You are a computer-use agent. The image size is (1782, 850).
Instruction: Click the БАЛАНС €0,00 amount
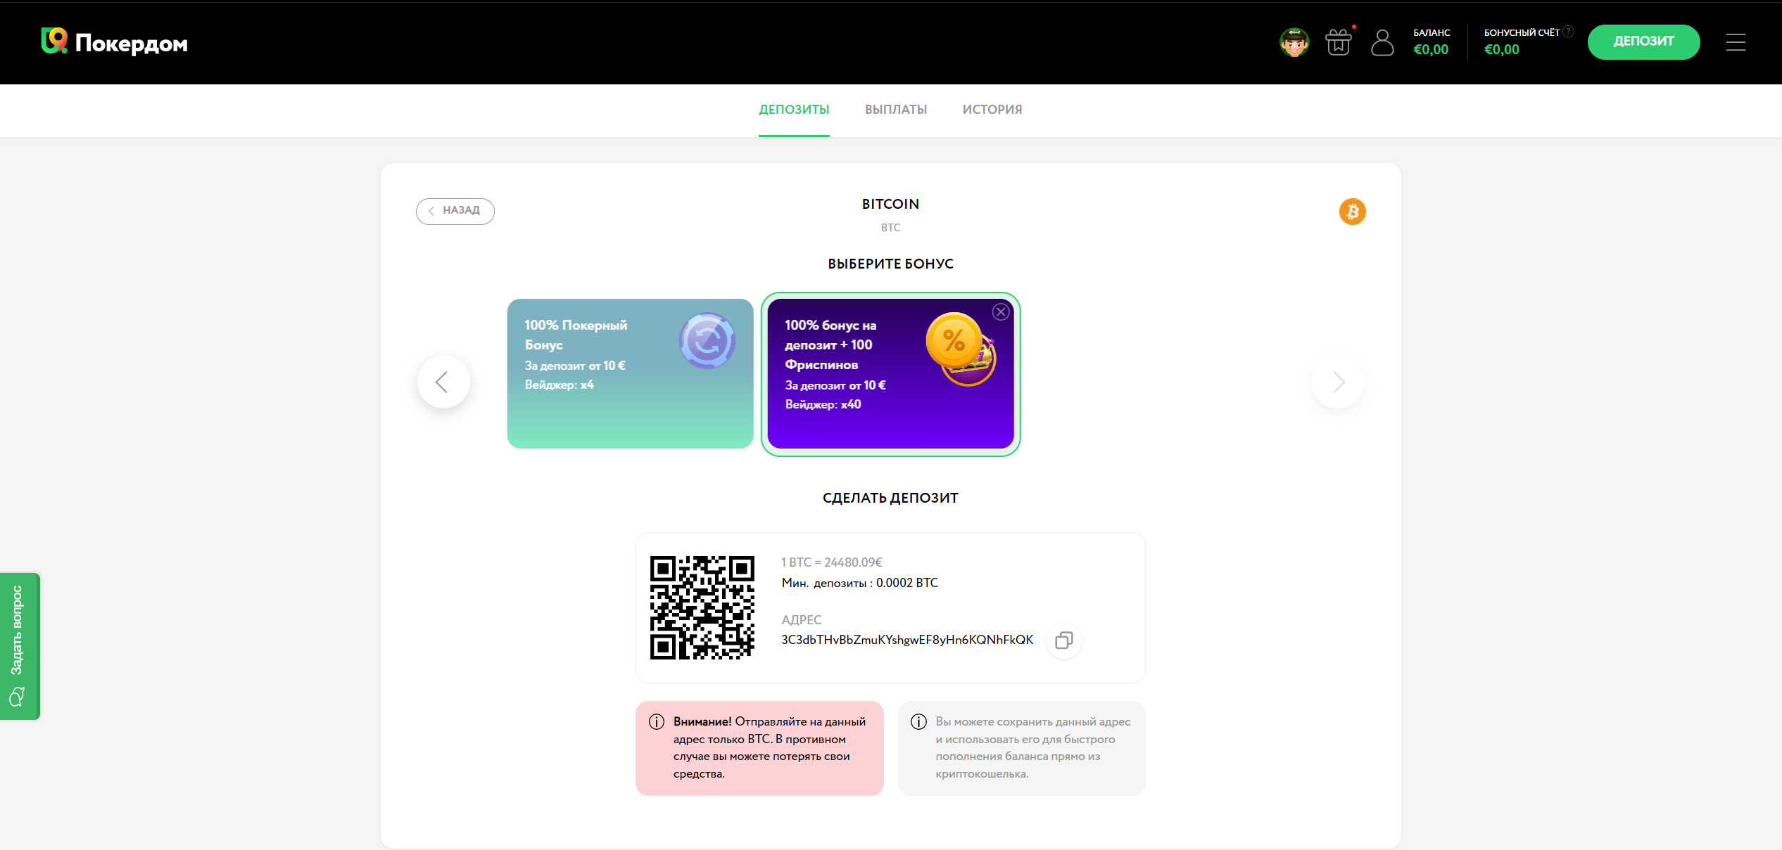click(x=1431, y=49)
